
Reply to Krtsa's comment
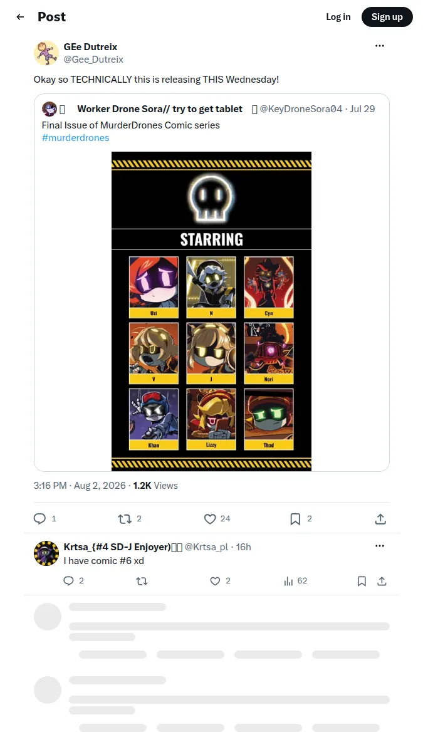pyautogui.click(x=68, y=581)
